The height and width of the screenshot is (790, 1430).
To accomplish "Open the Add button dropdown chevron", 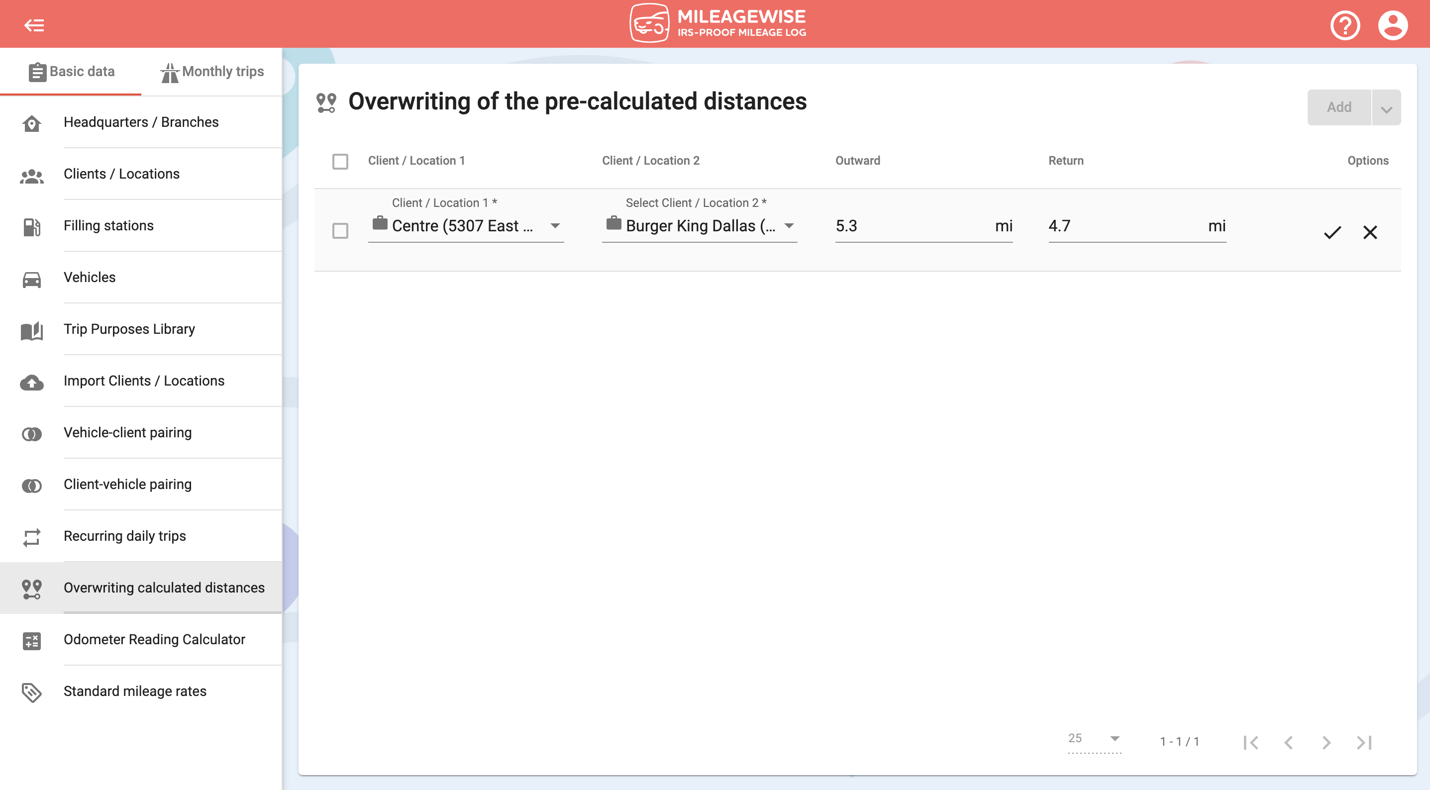I will pyautogui.click(x=1386, y=107).
